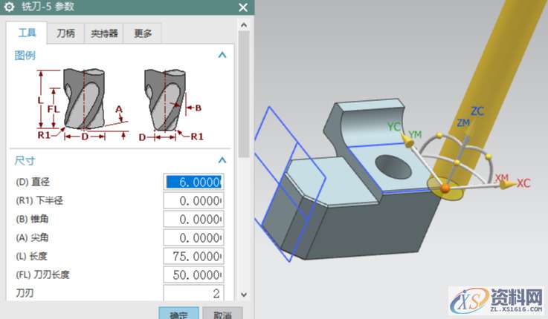Open the 更多 tab
548x319 pixels.
pyautogui.click(x=143, y=33)
